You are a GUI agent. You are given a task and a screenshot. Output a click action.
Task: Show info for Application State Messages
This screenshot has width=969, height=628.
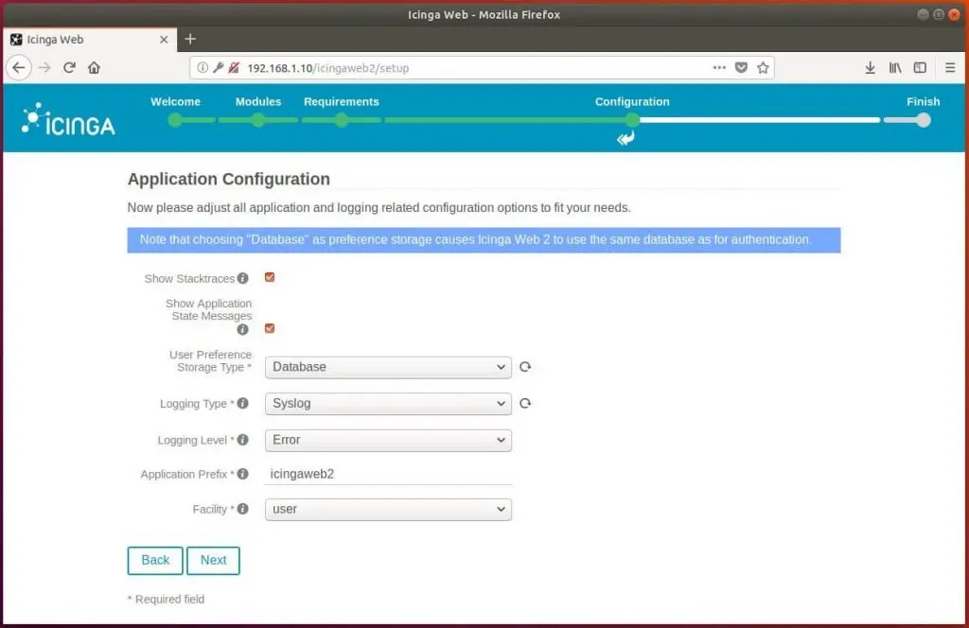(243, 329)
